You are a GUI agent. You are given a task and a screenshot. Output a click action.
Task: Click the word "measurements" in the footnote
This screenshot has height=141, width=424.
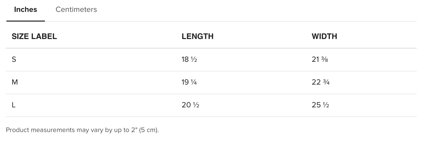click(53, 130)
